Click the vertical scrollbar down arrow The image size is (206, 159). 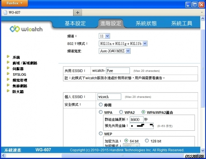tap(202, 150)
